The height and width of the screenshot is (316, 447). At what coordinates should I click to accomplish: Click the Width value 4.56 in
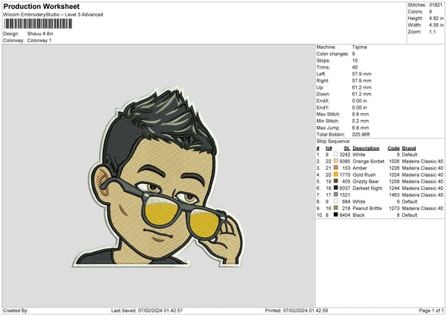436,25
